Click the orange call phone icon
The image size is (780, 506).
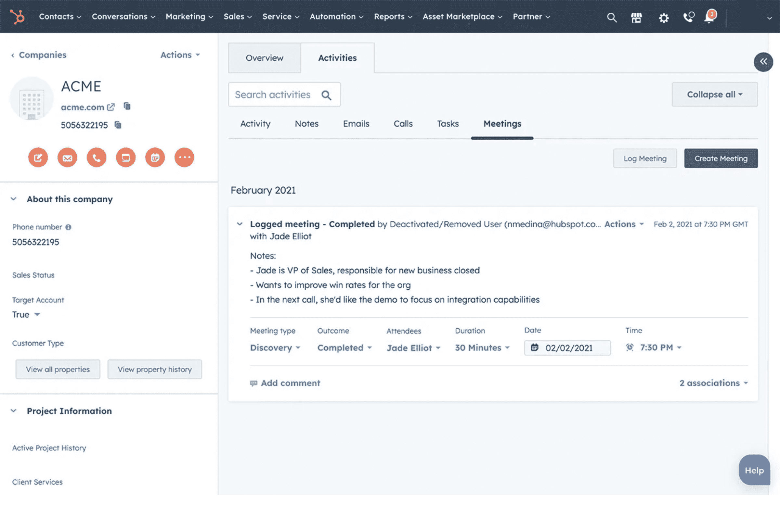(96, 157)
